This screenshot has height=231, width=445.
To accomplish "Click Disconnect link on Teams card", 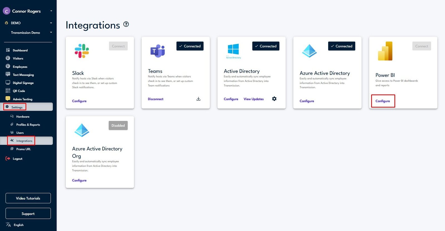I will click(x=156, y=99).
